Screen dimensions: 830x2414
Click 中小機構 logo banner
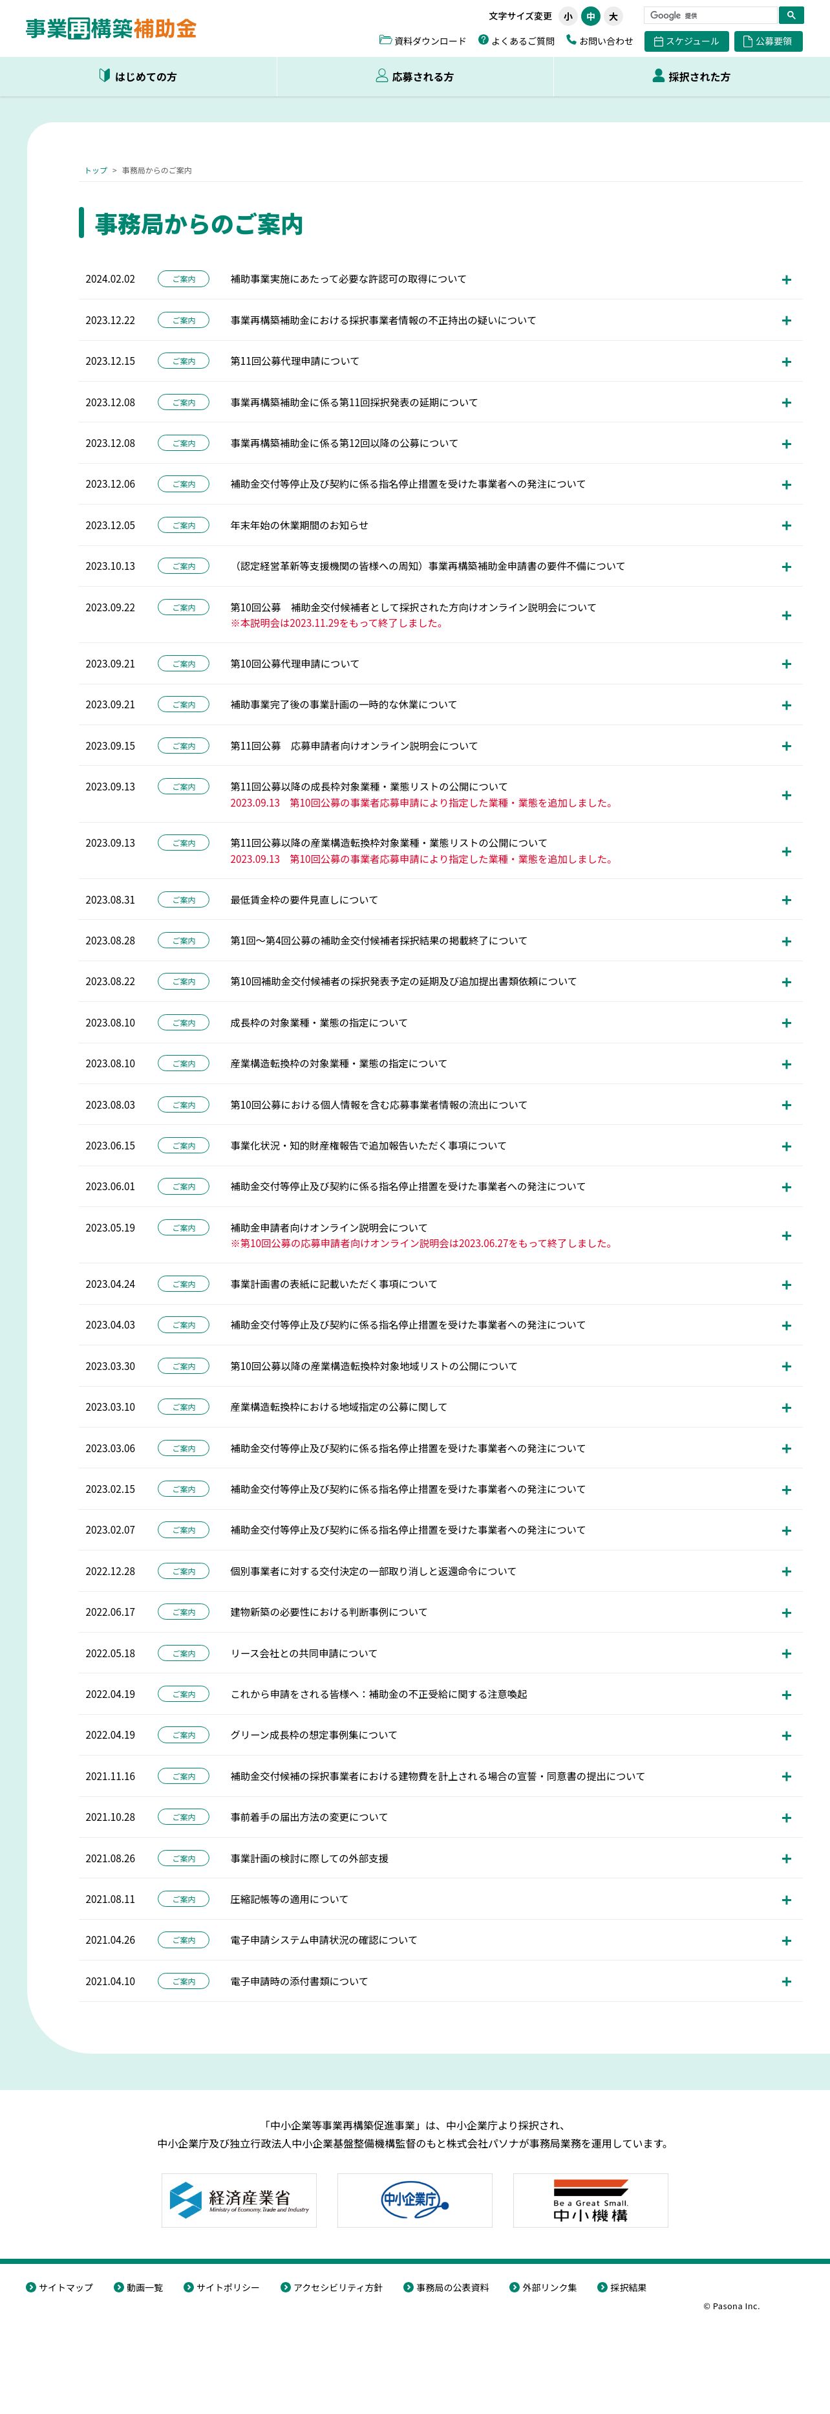point(591,2201)
